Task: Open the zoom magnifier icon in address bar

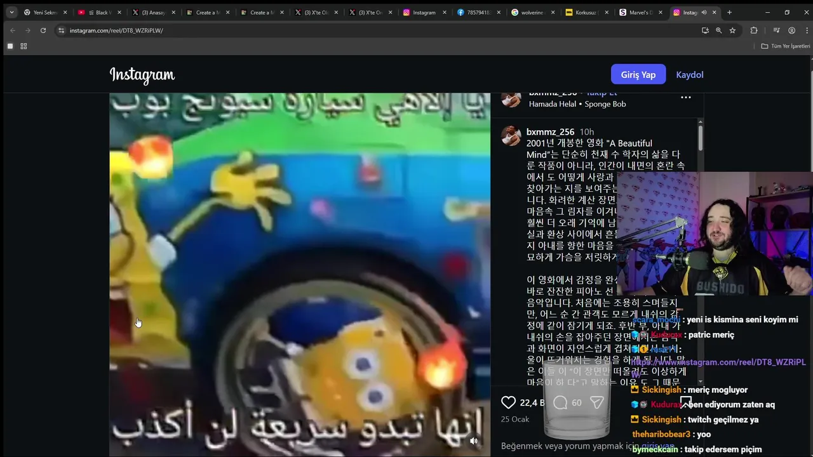Action: click(x=718, y=30)
